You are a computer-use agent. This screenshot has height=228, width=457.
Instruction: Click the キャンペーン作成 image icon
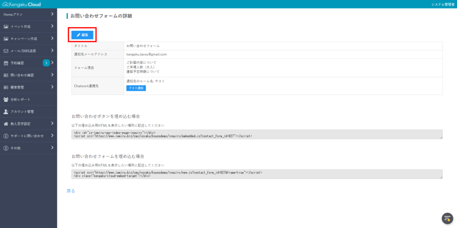tap(6, 38)
